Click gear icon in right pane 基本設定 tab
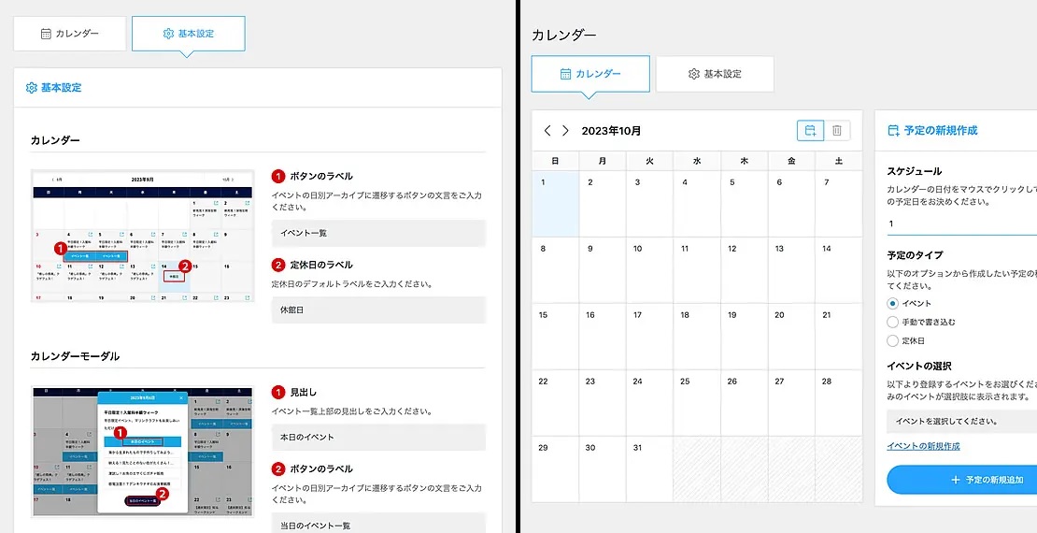 coord(694,74)
